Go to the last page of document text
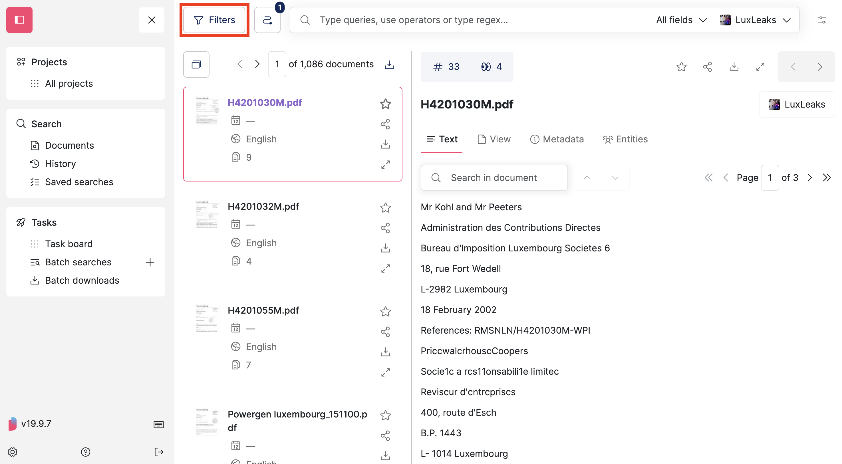842x464 pixels. pyautogui.click(x=827, y=178)
